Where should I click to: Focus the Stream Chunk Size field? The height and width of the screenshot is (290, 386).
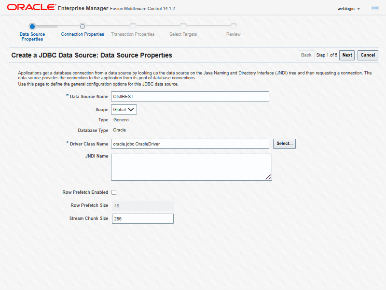coord(142,219)
